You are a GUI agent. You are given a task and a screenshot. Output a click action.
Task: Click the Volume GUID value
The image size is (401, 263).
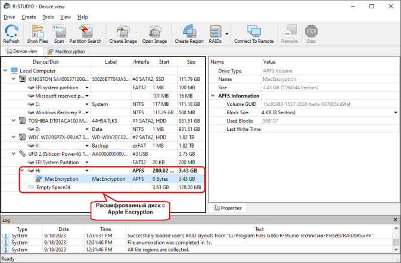(307, 104)
